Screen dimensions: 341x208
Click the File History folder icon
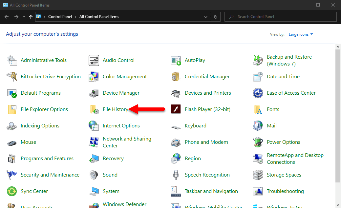click(x=94, y=109)
